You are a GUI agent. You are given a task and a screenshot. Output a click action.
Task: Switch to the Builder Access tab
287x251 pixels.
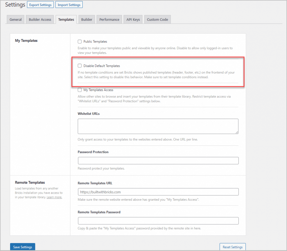40,19
